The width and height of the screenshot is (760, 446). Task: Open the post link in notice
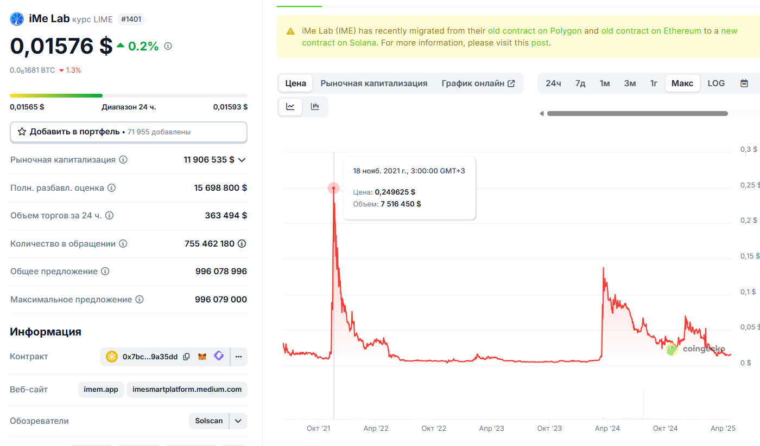point(540,43)
